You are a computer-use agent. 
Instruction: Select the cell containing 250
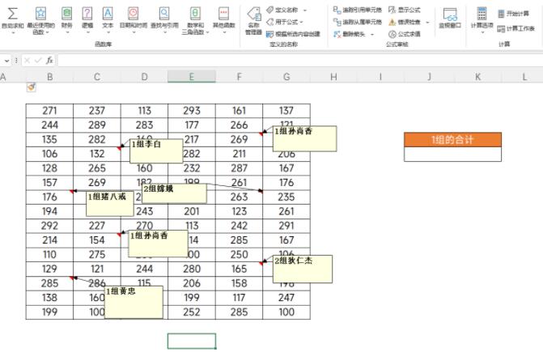point(239,254)
